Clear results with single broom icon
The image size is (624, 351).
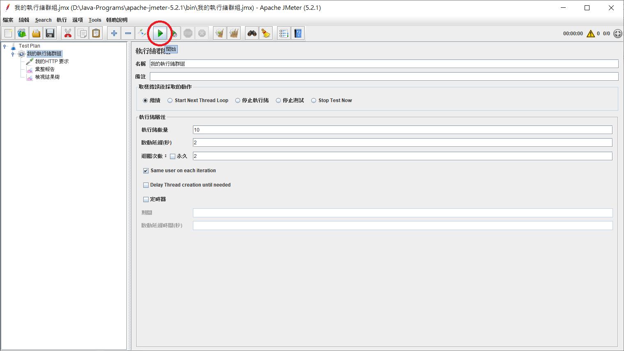pos(220,33)
